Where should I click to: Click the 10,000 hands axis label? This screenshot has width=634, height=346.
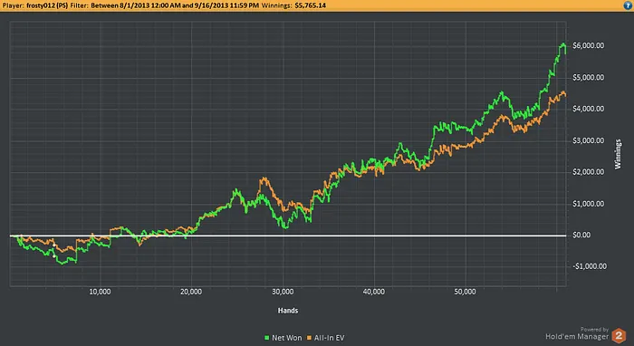point(100,292)
